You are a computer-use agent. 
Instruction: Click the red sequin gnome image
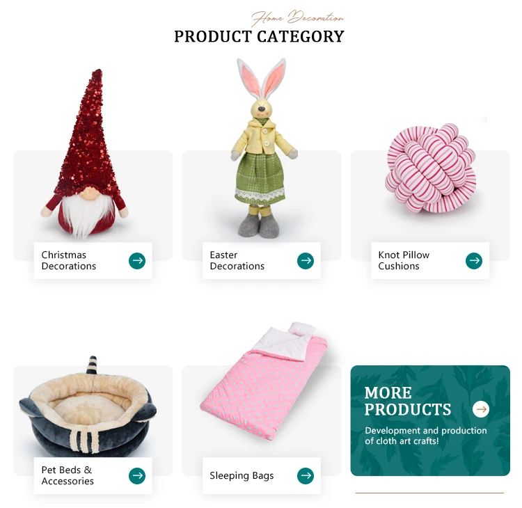point(84,154)
